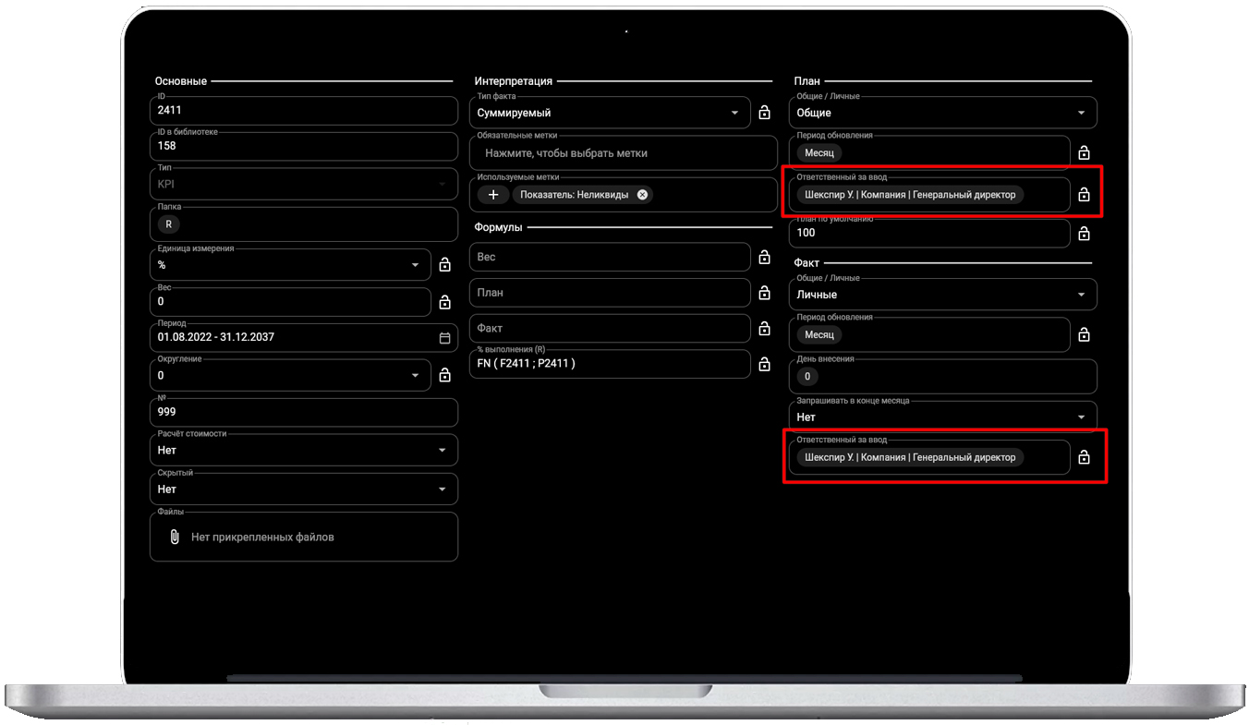Click the lock icon next to Единица измерения
The height and width of the screenshot is (725, 1249).
click(444, 265)
